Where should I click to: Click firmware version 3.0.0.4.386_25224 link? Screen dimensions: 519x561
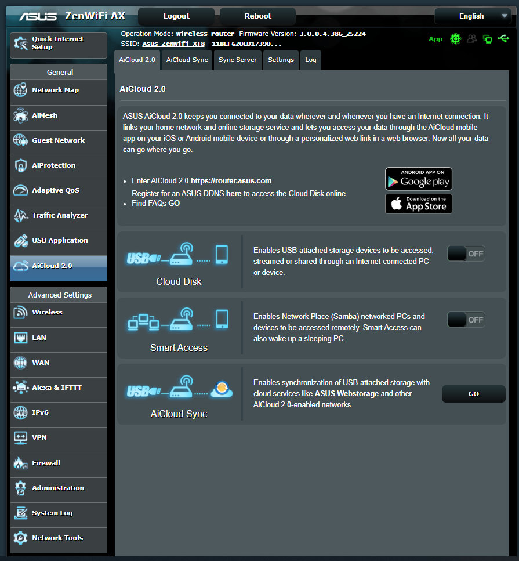click(332, 34)
